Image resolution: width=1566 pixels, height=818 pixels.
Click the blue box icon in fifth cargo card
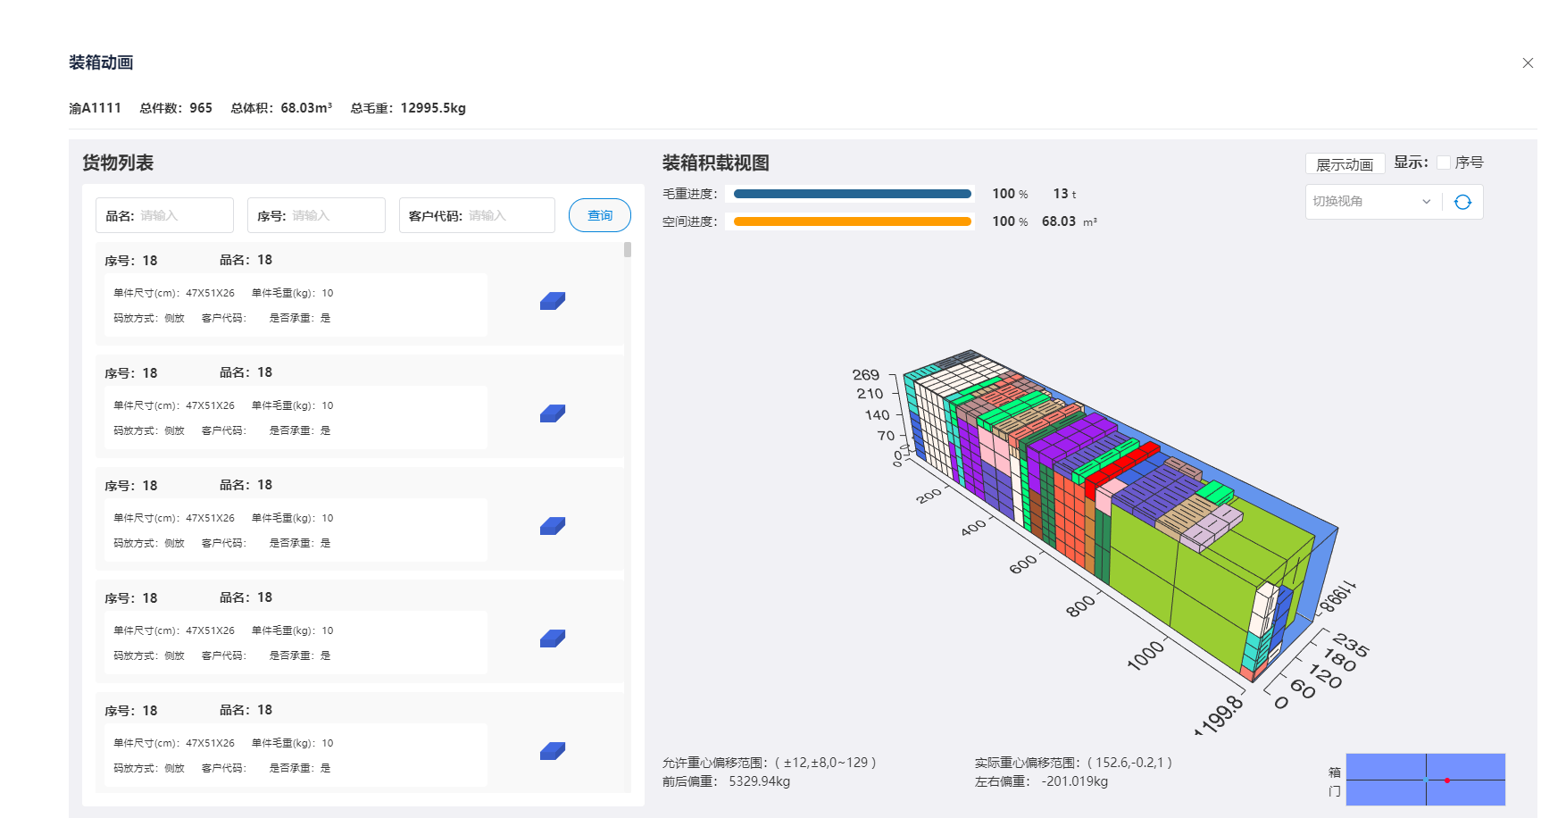click(x=553, y=751)
